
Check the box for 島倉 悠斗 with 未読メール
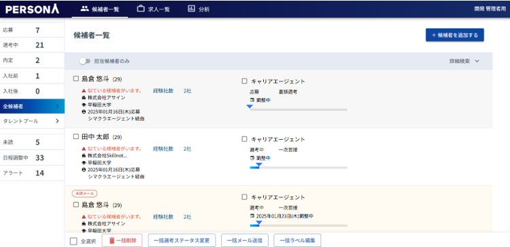[75, 205]
